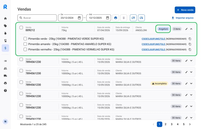Click the sale date 07/04/2026
The height and width of the screenshot is (129, 202).
tap(104, 30)
